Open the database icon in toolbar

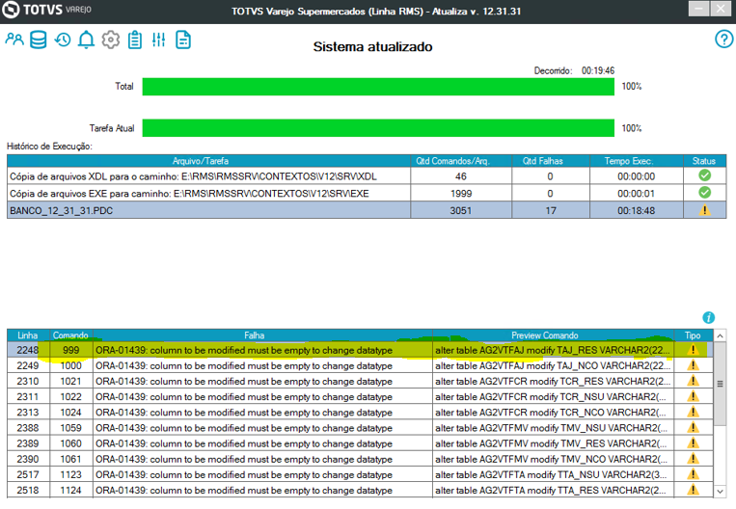38,40
